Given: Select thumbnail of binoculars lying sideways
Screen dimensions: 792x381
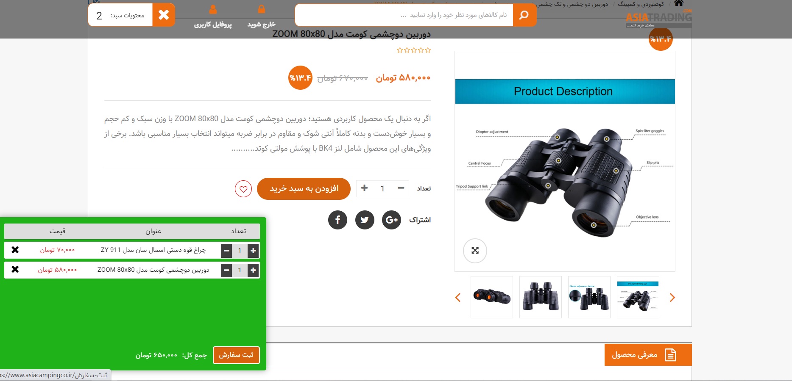Looking at the screenshot, I should tap(492, 297).
